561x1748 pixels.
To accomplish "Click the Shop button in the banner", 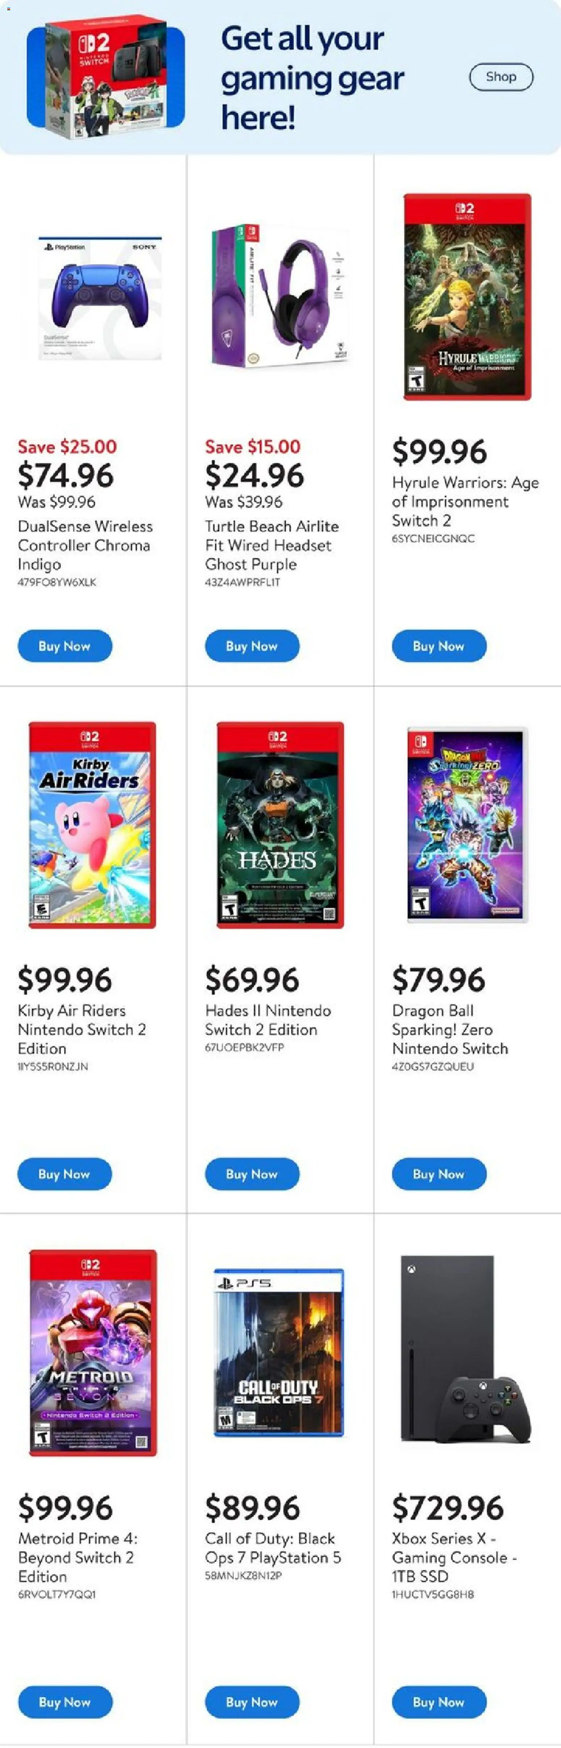I will point(501,77).
